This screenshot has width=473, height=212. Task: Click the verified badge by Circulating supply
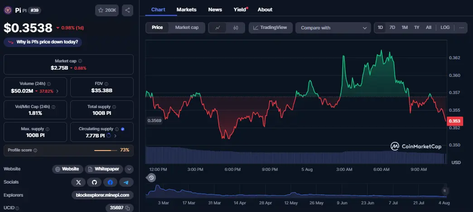pyautogui.click(x=122, y=129)
